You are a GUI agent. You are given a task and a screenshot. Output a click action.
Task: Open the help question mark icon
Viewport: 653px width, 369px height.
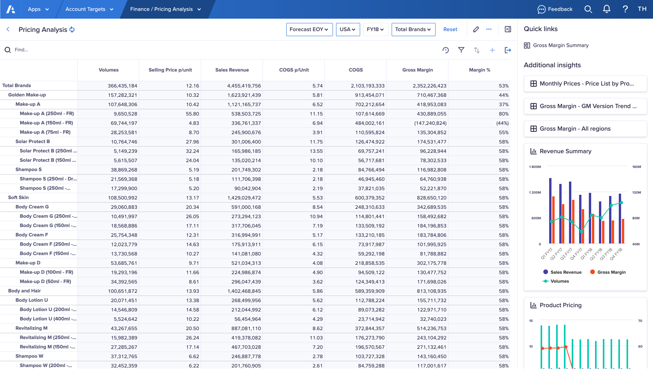coord(625,9)
